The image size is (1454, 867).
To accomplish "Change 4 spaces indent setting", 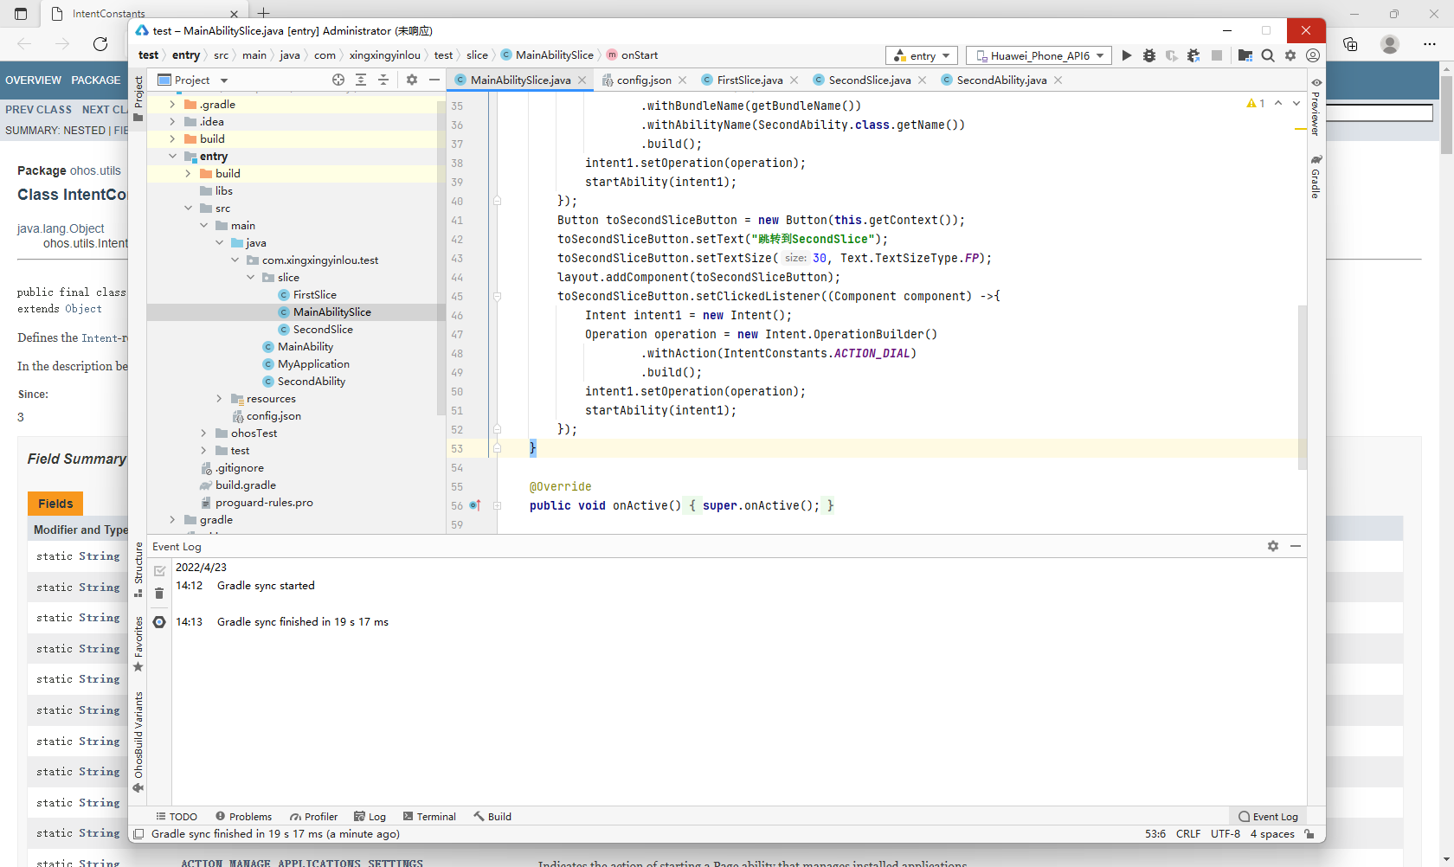I will pos(1272,834).
